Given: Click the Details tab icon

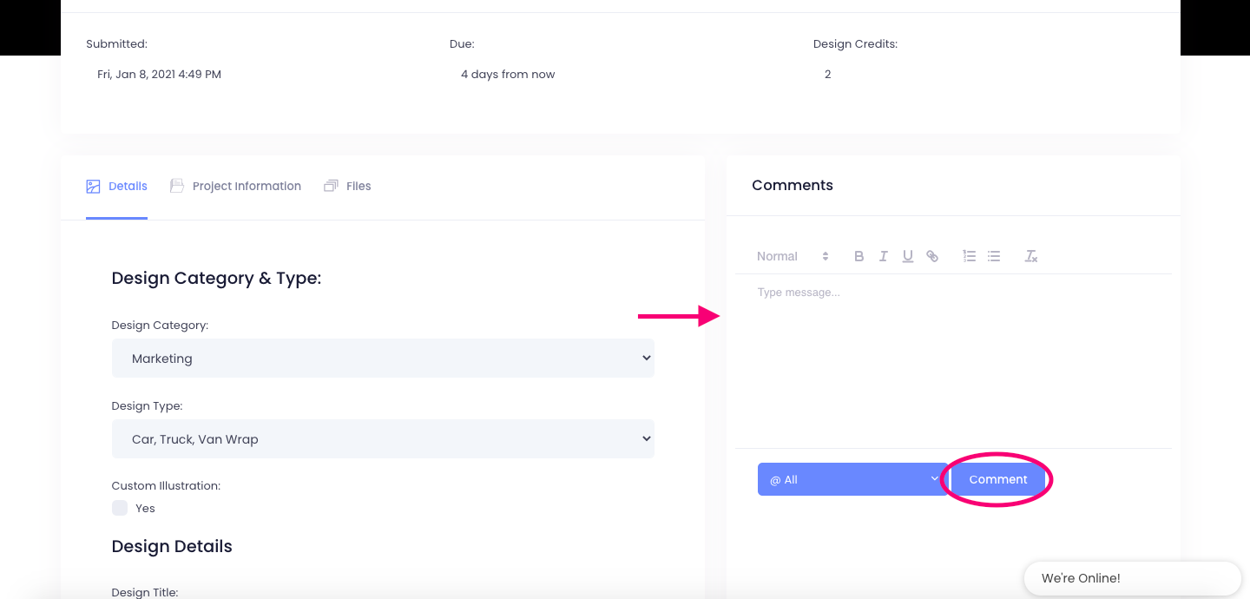Looking at the screenshot, I should (94, 186).
